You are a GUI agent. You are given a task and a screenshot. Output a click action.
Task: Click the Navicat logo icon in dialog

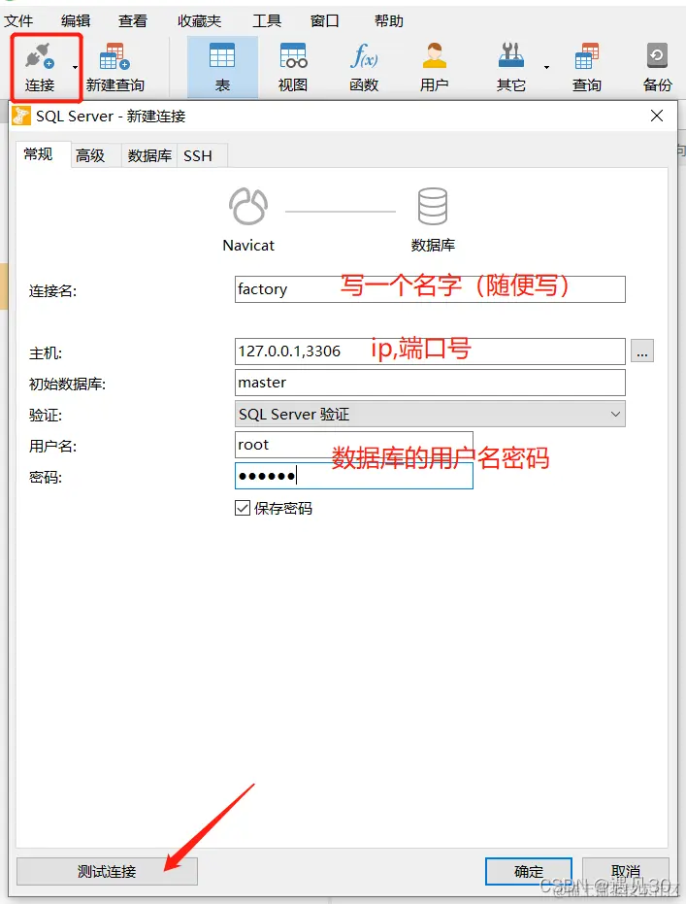point(248,207)
